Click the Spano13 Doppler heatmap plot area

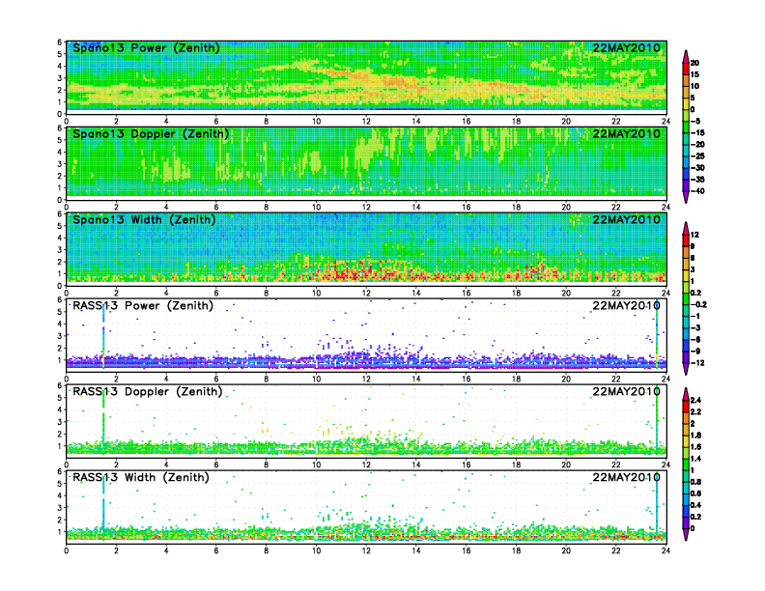[x=366, y=163]
